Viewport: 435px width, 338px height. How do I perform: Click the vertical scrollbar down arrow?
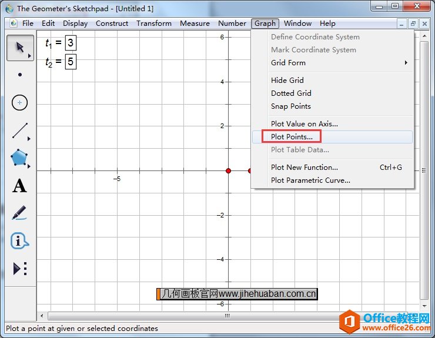[424, 306]
